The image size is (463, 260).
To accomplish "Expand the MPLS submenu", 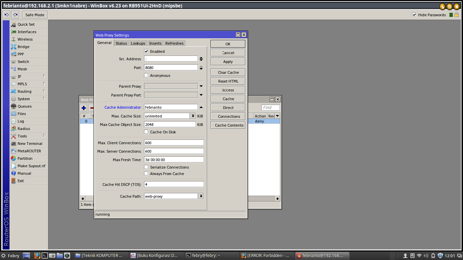I will 44,84.
